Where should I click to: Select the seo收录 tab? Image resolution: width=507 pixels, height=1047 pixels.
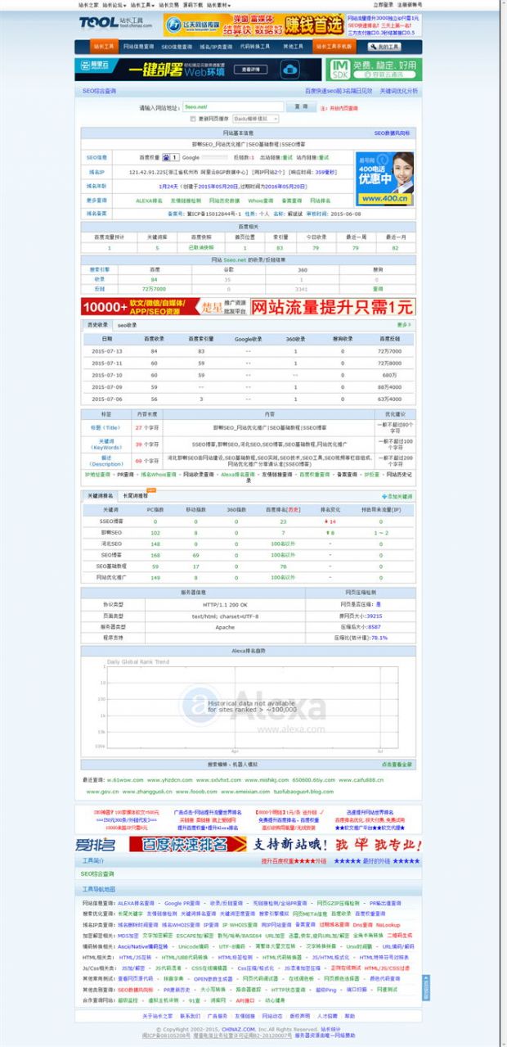(x=127, y=325)
